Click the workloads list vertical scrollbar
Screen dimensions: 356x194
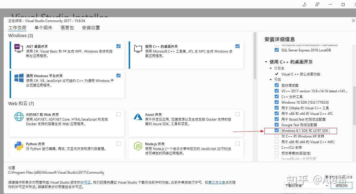click(x=255, y=56)
